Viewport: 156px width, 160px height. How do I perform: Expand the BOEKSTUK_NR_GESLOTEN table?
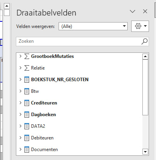tap(20, 80)
